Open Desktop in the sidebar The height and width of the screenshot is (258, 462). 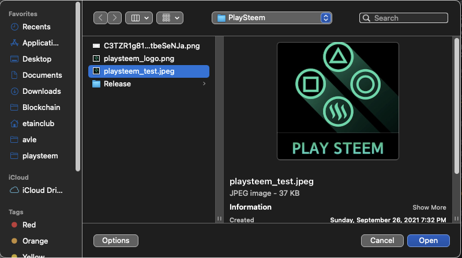tap(37, 59)
